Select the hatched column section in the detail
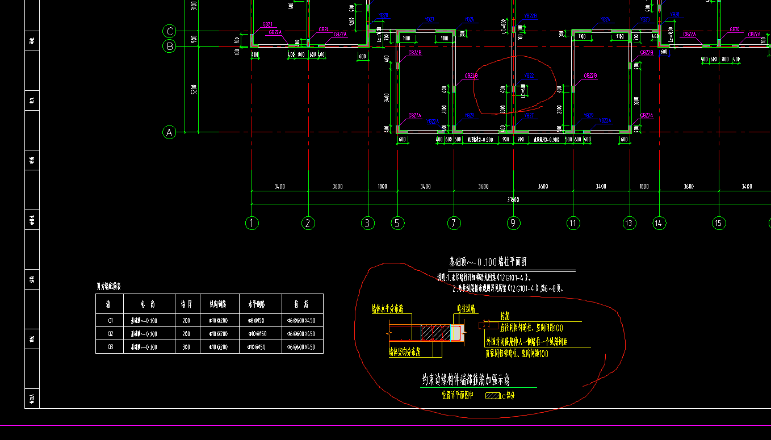The height and width of the screenshot is (440, 771). tap(435, 333)
